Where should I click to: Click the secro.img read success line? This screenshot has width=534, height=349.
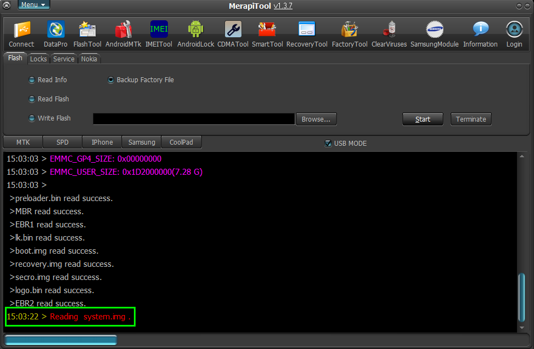coord(56,277)
